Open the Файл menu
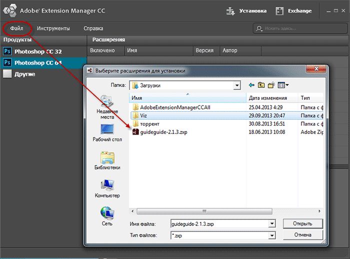 tap(16, 28)
